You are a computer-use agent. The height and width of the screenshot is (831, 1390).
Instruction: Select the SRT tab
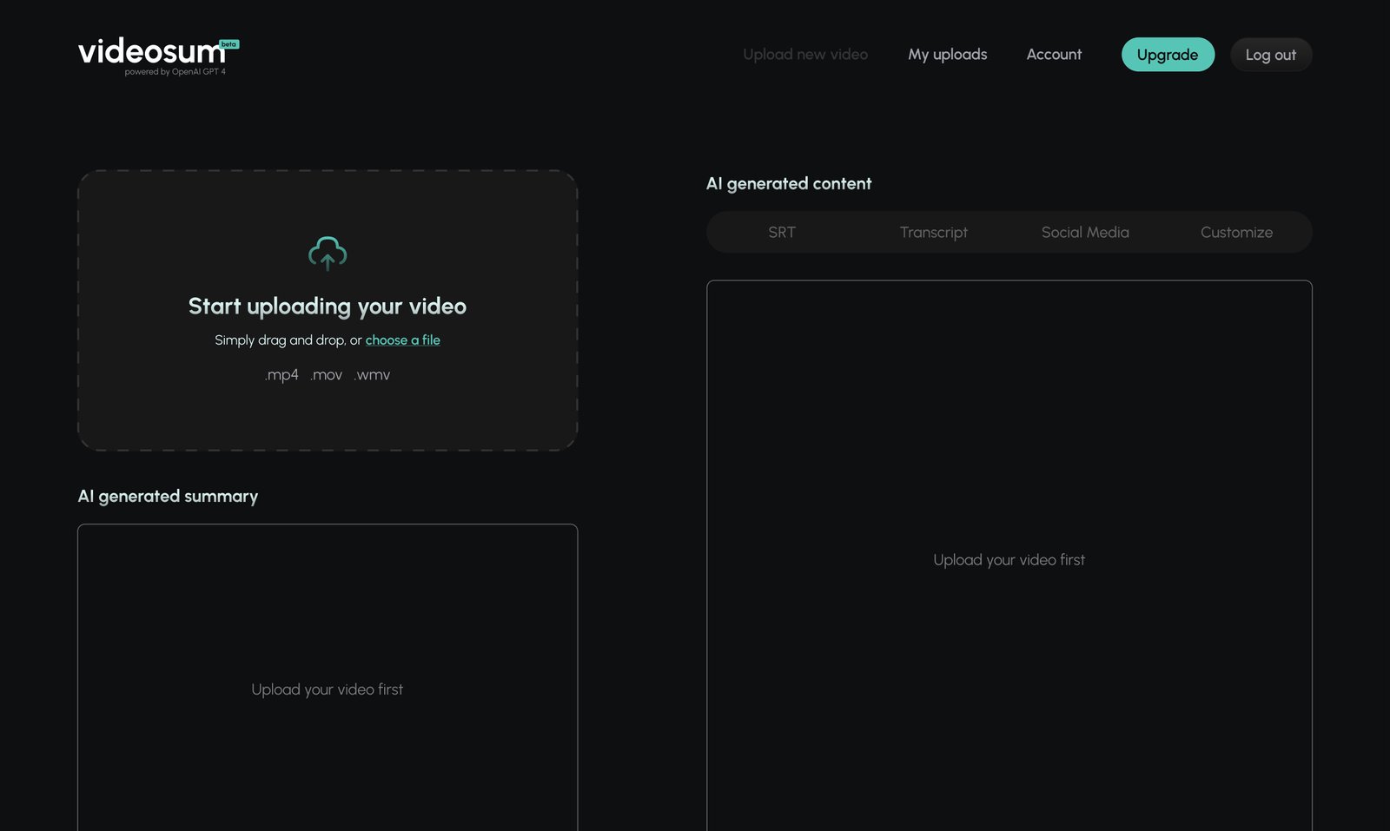click(x=782, y=232)
